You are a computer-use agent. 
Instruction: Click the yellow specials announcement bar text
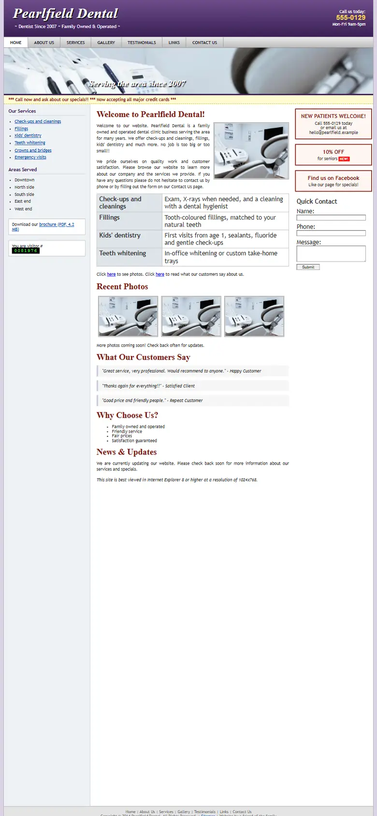[92, 100]
